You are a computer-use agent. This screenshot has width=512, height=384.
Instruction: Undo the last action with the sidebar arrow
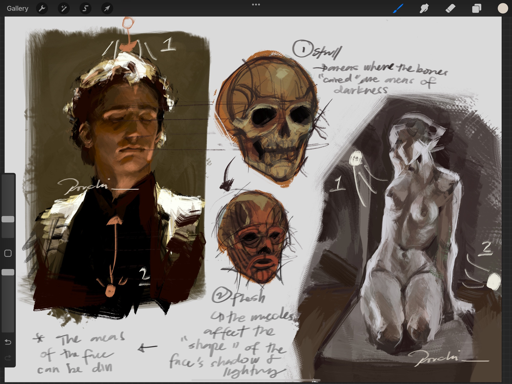(x=8, y=342)
